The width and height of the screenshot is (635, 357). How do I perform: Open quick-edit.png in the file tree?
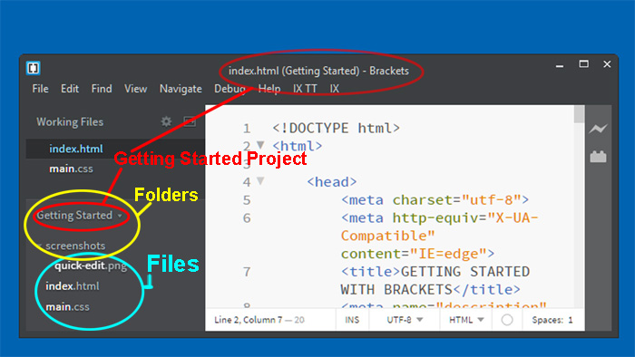pyautogui.click(x=91, y=265)
